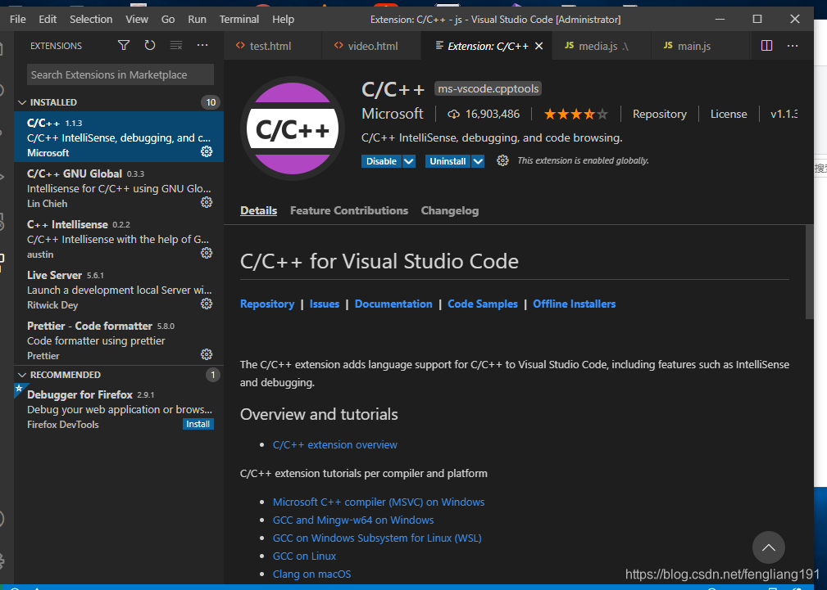Select Debugger for Firefox extension row
This screenshot has width=827, height=590.
pos(118,409)
